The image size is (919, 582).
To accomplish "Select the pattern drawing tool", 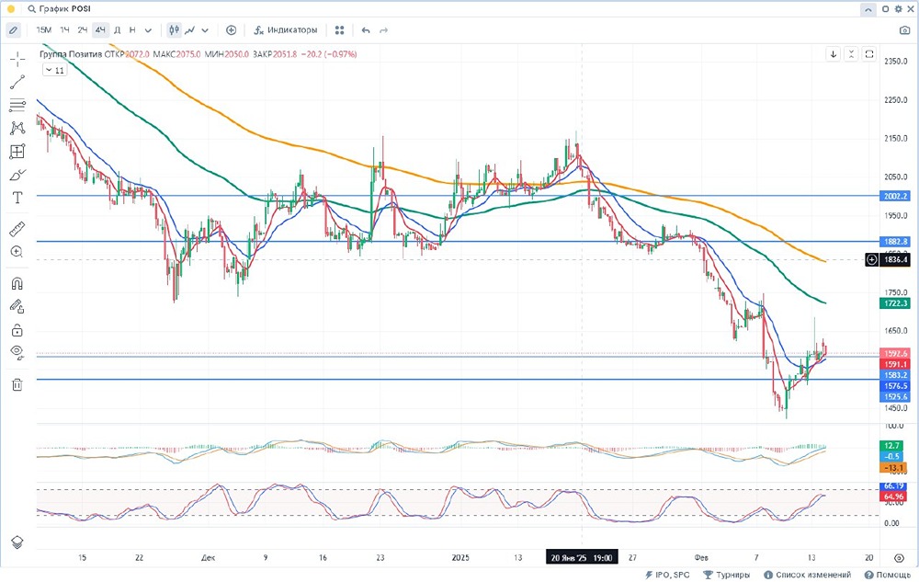I will (x=17, y=129).
